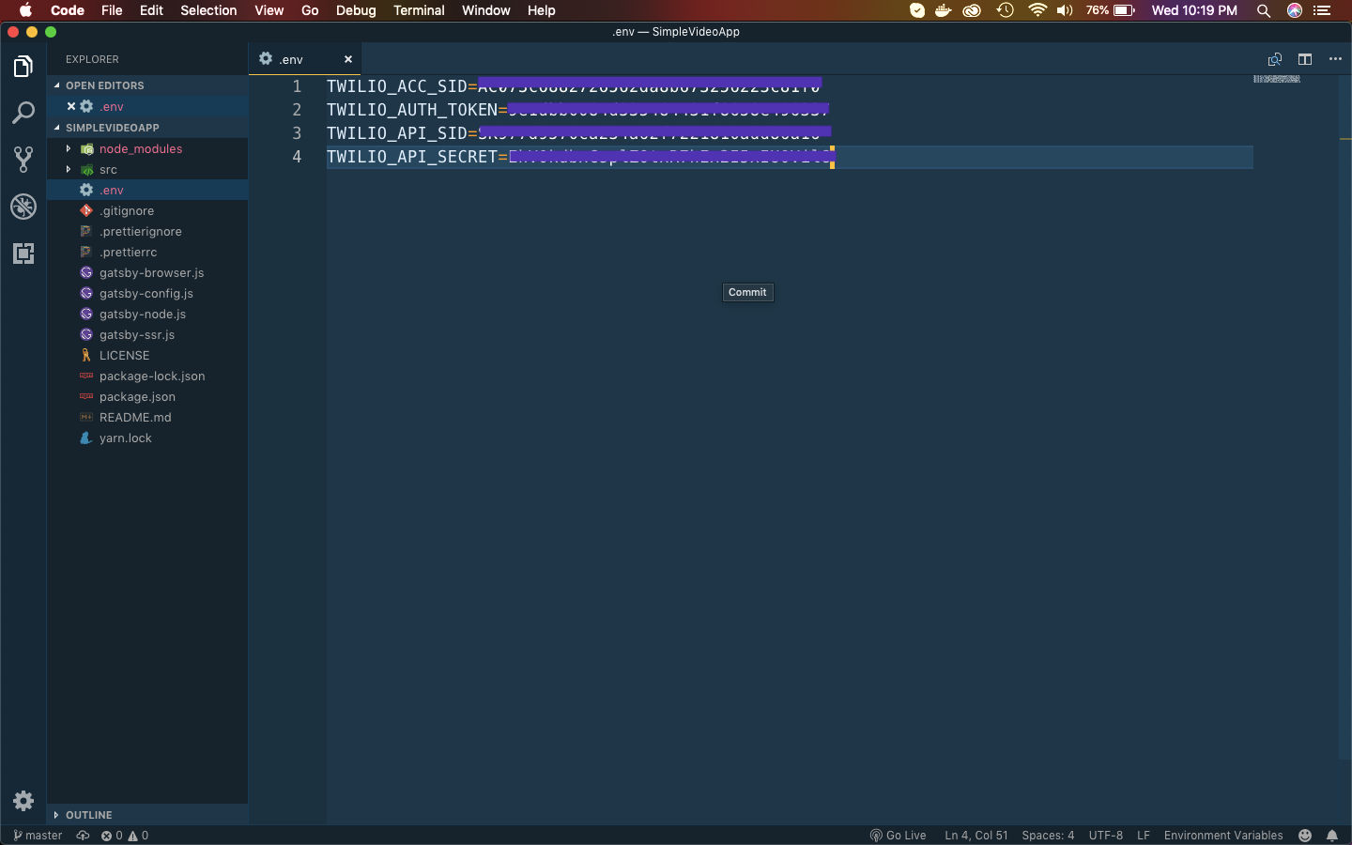Open gatsby-node.js
The image size is (1352, 845).
point(147,314)
